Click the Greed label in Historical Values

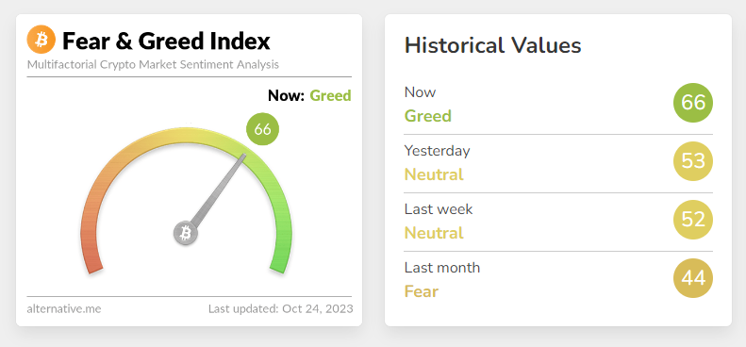click(428, 116)
